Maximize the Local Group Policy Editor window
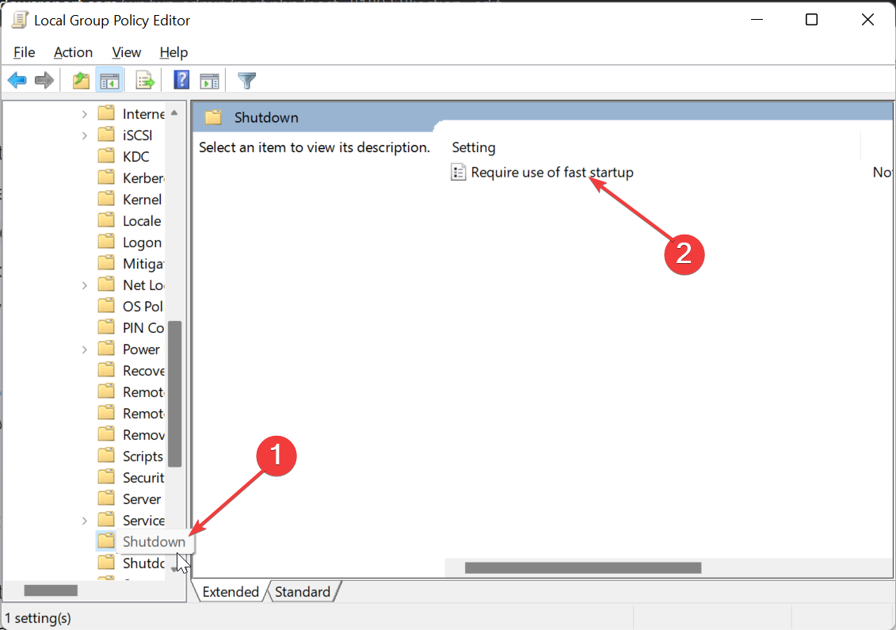896x630 pixels. [811, 20]
